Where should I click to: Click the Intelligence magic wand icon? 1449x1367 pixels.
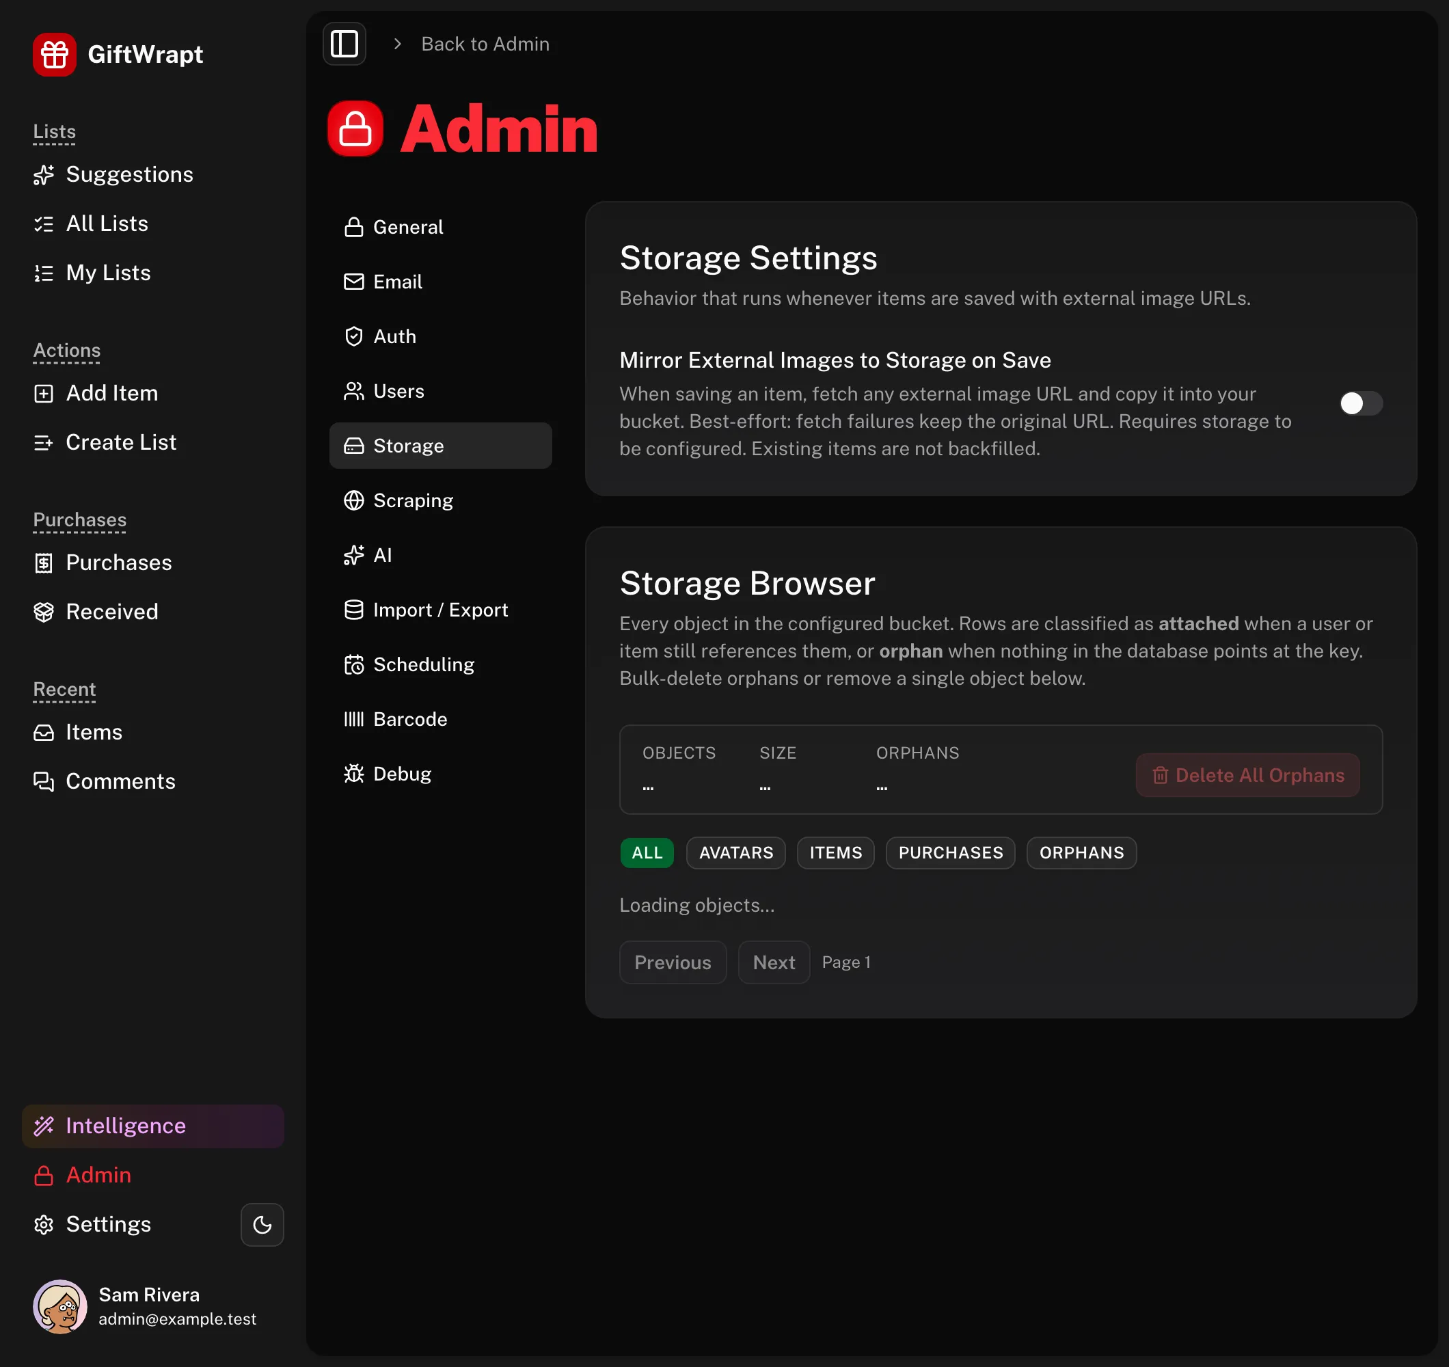[x=44, y=1126]
